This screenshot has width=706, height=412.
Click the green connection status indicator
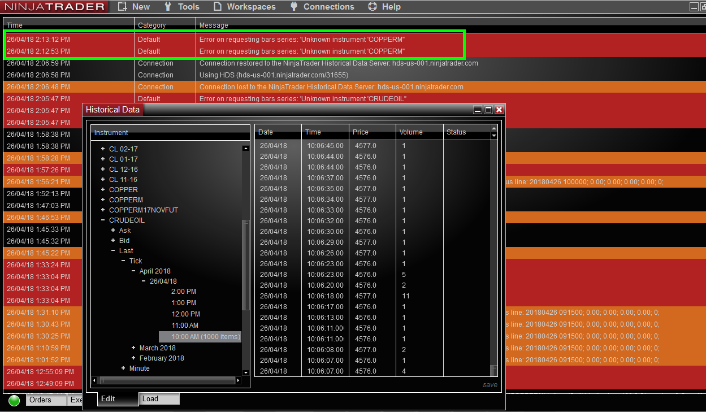click(14, 400)
